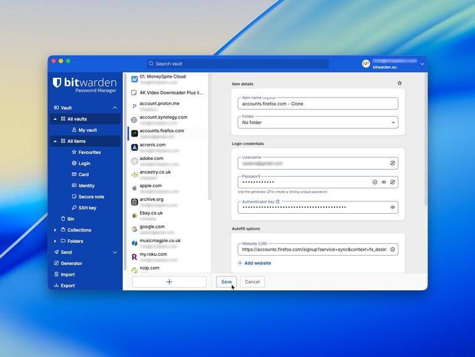Image resolution: width=475 pixels, height=357 pixels.
Task: Click Add website link
Action: [x=254, y=263]
